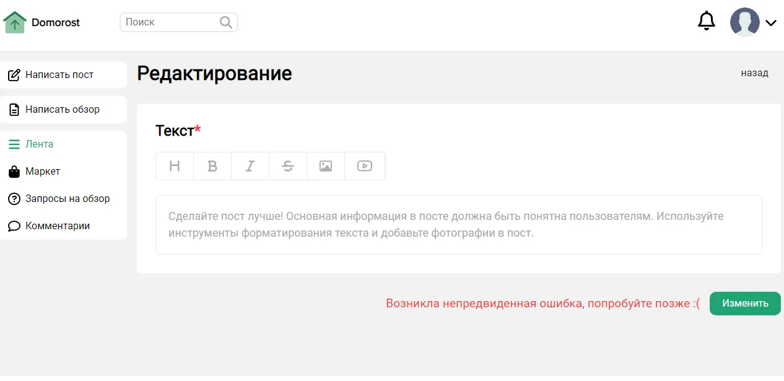Open Написать пост from the sidebar
784x381 pixels.
[x=59, y=75]
